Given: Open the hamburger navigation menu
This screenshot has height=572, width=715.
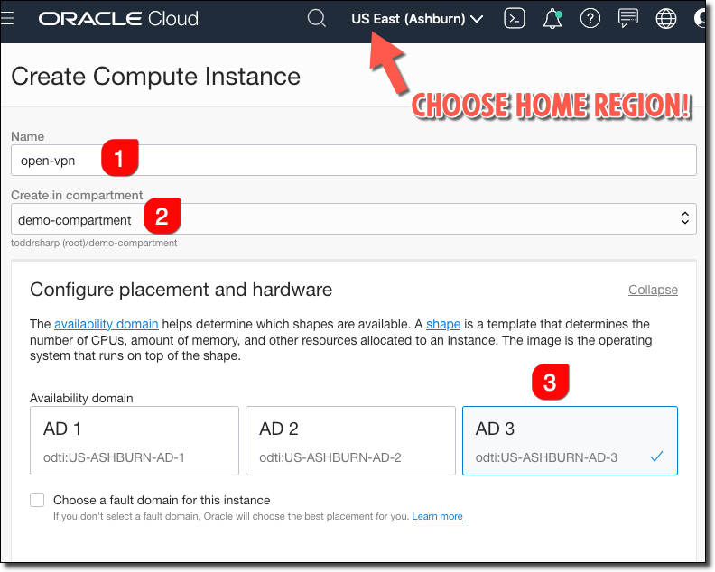Looking at the screenshot, I should [x=7, y=19].
